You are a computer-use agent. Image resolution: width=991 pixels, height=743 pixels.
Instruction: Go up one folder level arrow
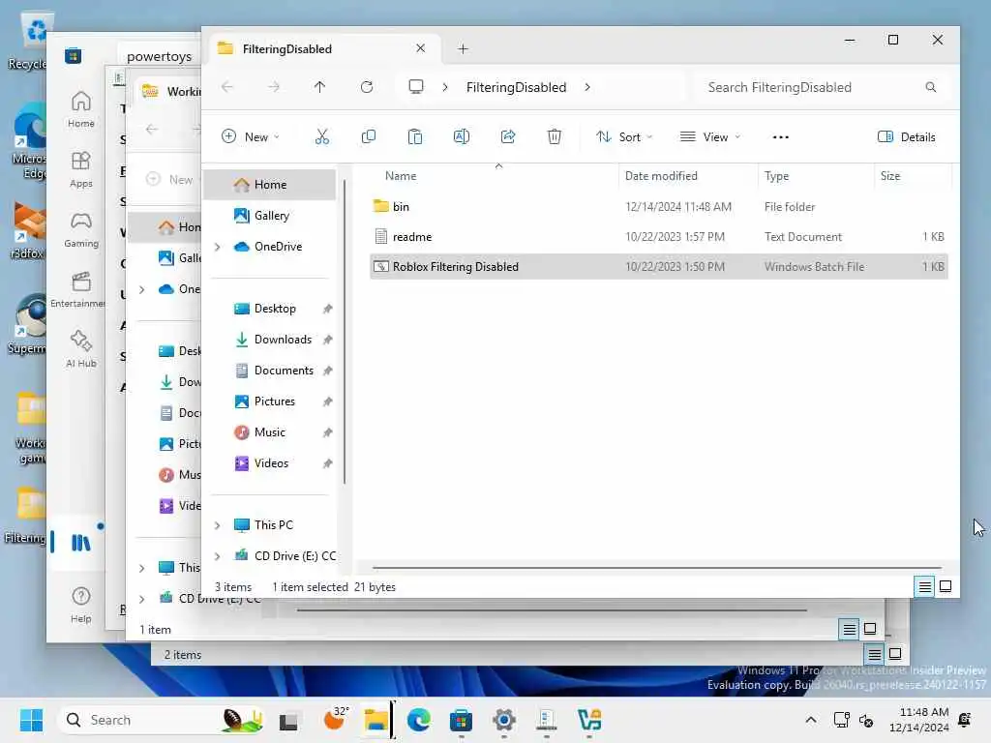(x=319, y=87)
